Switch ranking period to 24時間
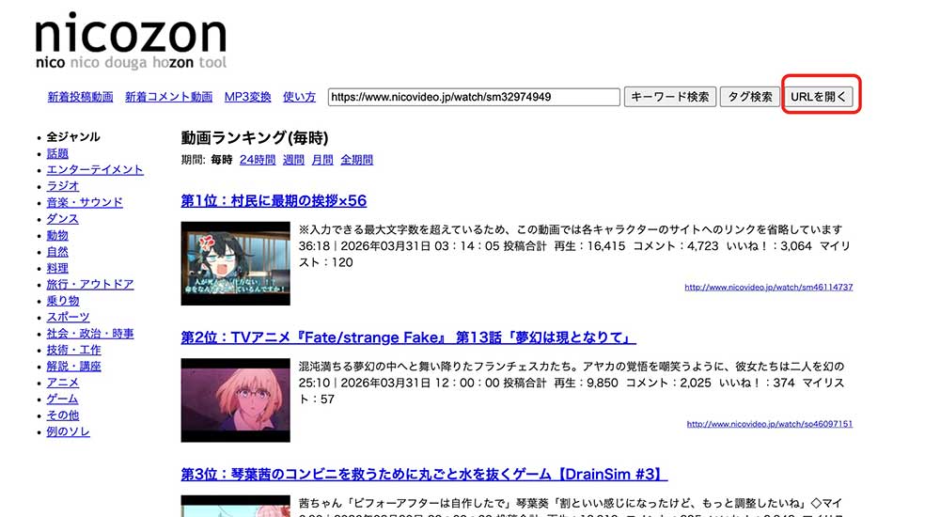940x517 pixels. (257, 160)
